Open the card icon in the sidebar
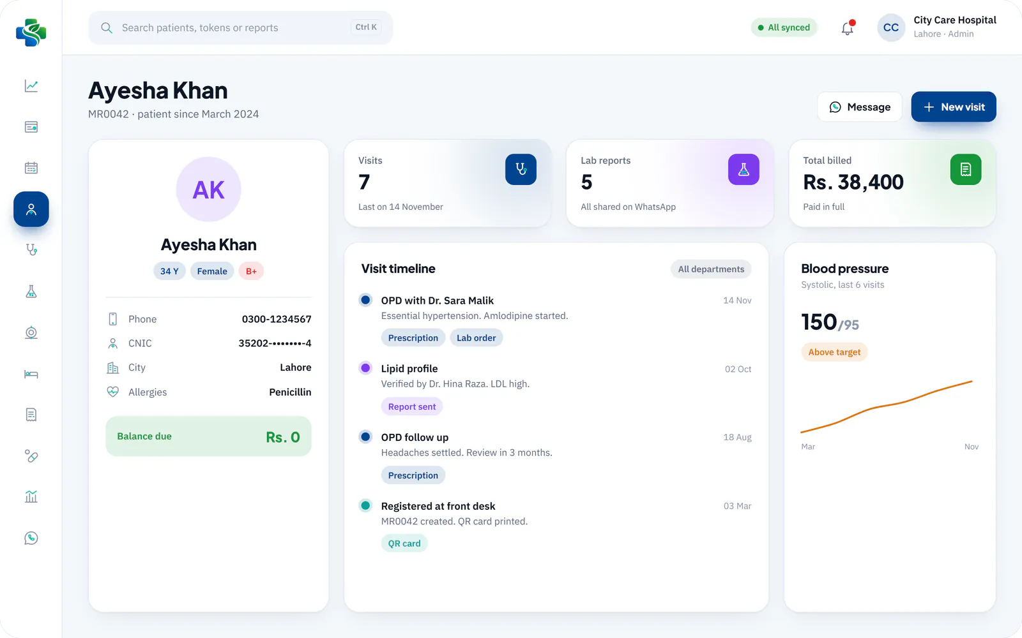The width and height of the screenshot is (1022, 638). click(31, 127)
